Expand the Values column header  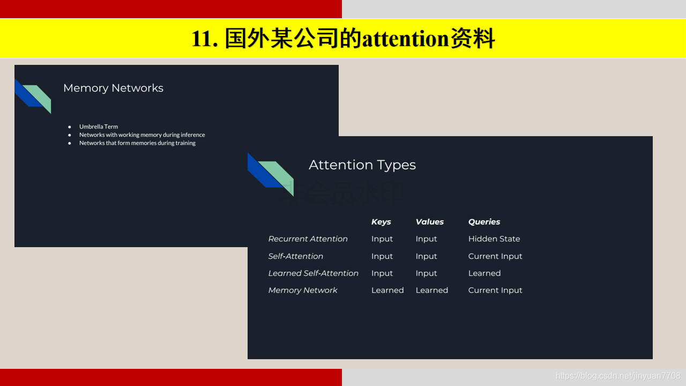429,221
